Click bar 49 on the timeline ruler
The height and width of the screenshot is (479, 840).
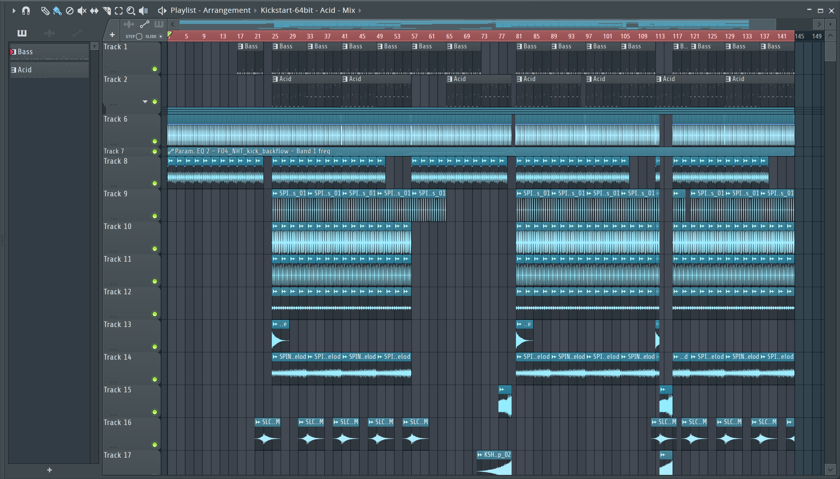click(x=379, y=36)
